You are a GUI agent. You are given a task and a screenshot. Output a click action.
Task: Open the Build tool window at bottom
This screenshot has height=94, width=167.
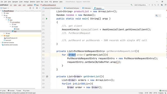tap(19, 91)
